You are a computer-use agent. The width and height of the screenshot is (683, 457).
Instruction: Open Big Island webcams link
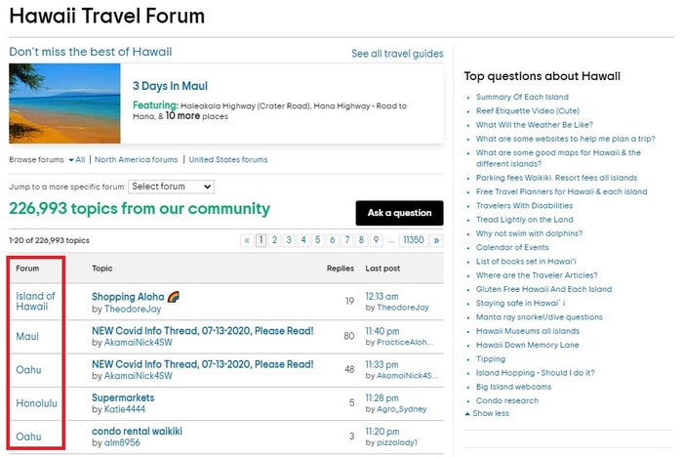513,387
